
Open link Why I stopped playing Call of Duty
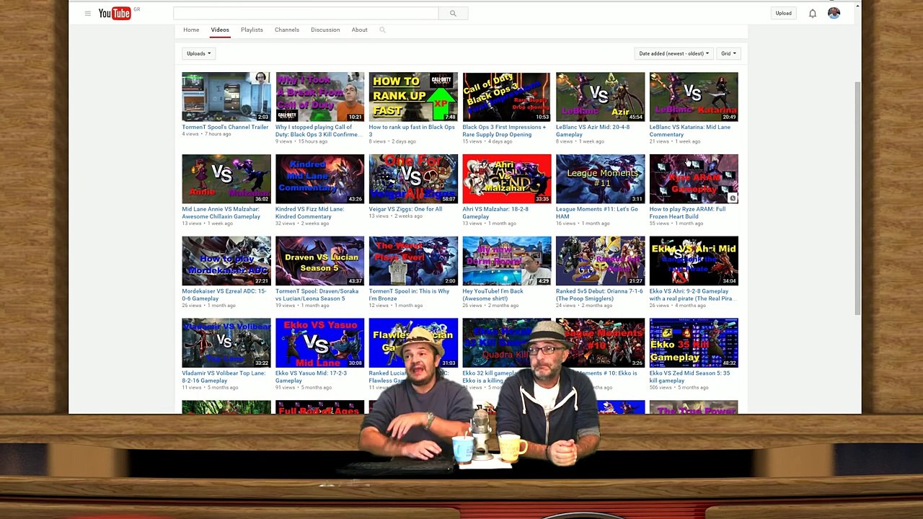point(318,131)
